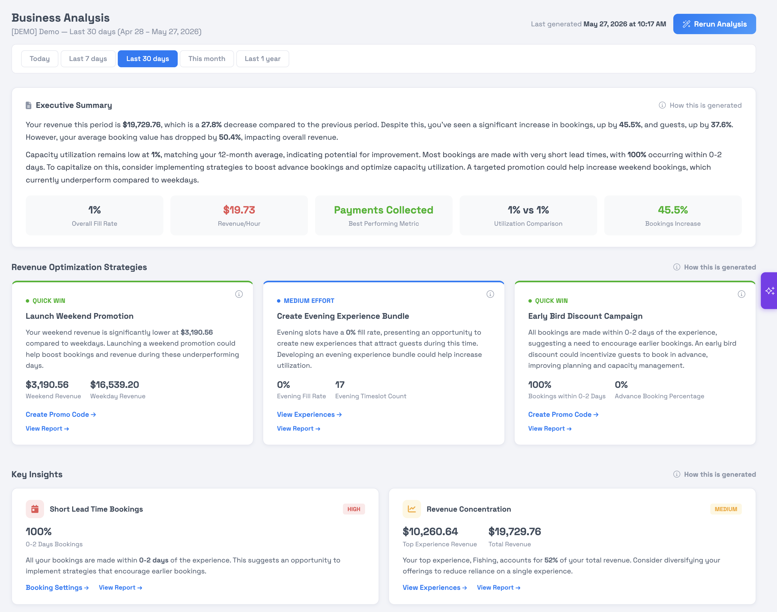Viewport: 777px width, 612px height.
Task: Switch to the This month tab
Action: click(207, 59)
